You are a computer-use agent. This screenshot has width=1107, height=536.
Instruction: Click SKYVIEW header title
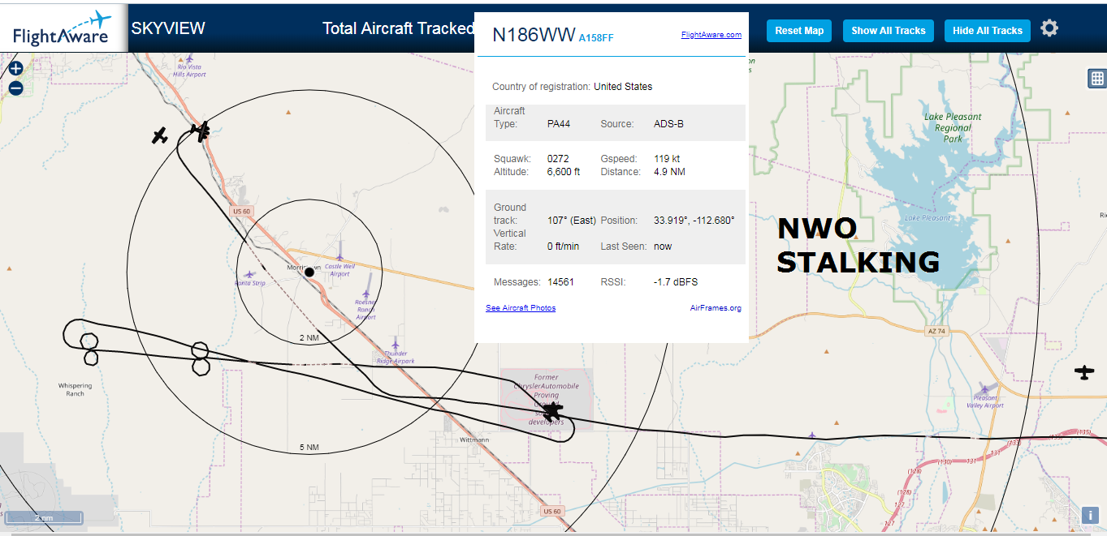tap(168, 28)
